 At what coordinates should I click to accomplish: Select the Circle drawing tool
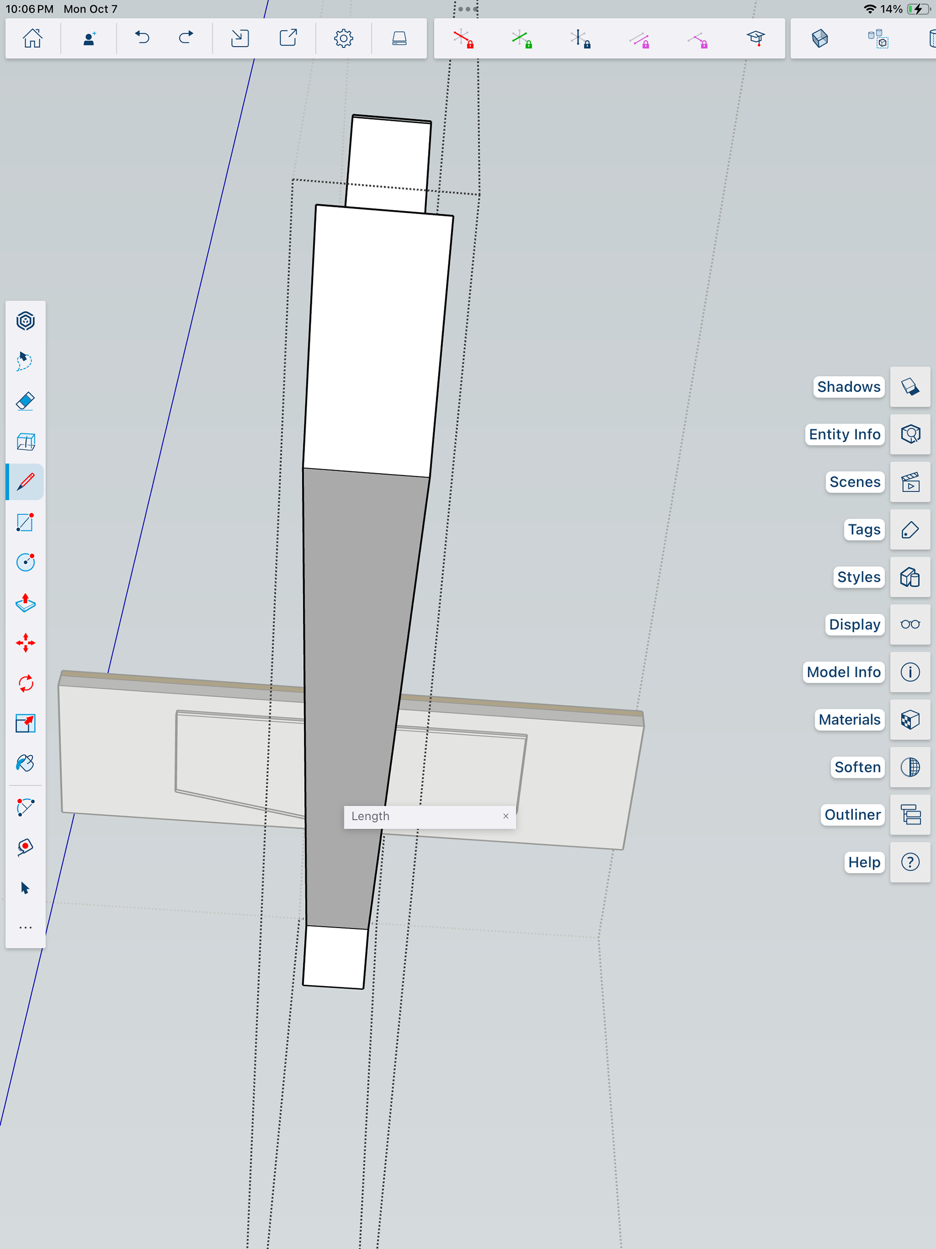(25, 562)
